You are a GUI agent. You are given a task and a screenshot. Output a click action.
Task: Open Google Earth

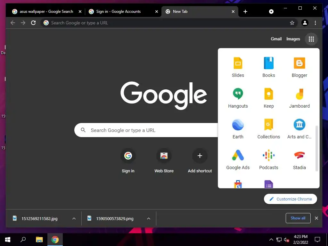pyautogui.click(x=238, y=129)
